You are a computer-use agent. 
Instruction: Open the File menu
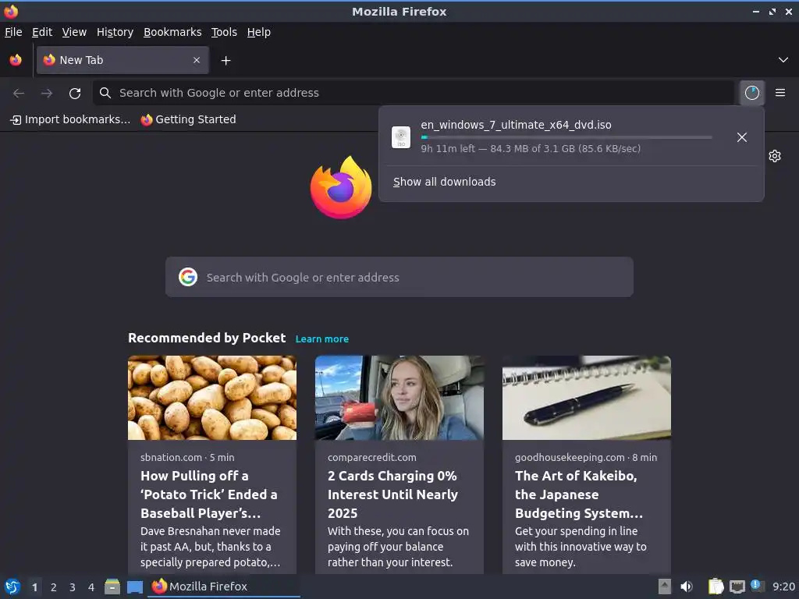pyautogui.click(x=13, y=32)
